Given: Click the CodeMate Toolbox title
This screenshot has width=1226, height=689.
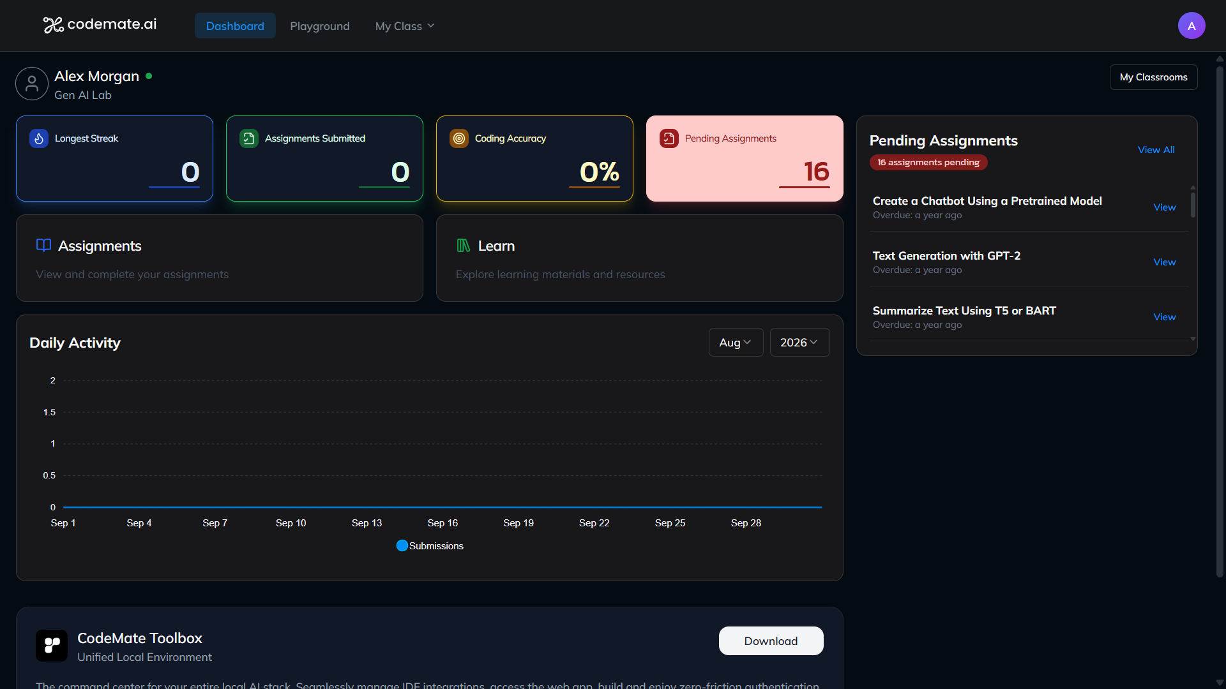Looking at the screenshot, I should tap(140, 638).
